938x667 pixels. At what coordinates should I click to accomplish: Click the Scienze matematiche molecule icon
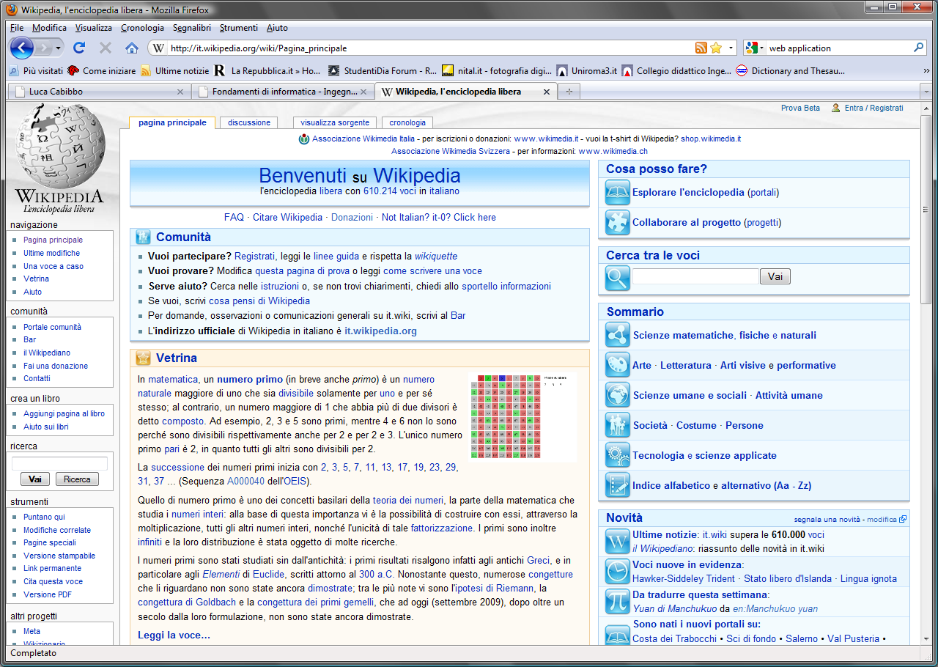(618, 335)
